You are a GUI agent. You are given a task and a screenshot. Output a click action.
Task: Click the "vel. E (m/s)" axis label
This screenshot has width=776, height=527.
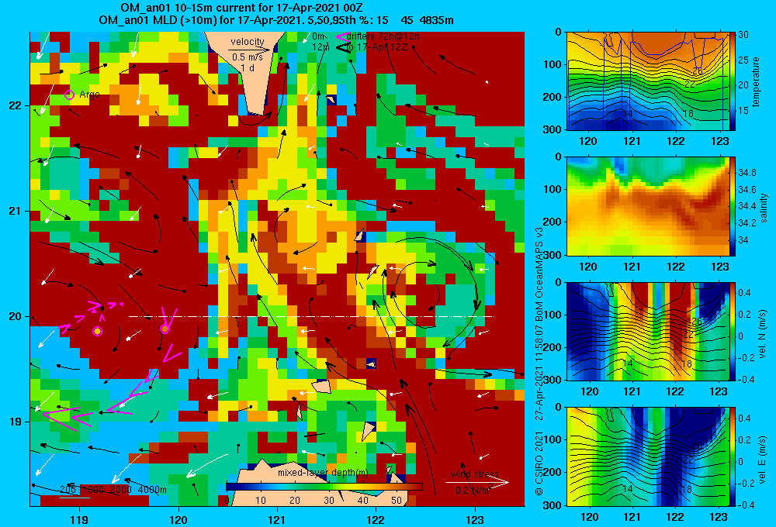pyautogui.click(x=763, y=459)
